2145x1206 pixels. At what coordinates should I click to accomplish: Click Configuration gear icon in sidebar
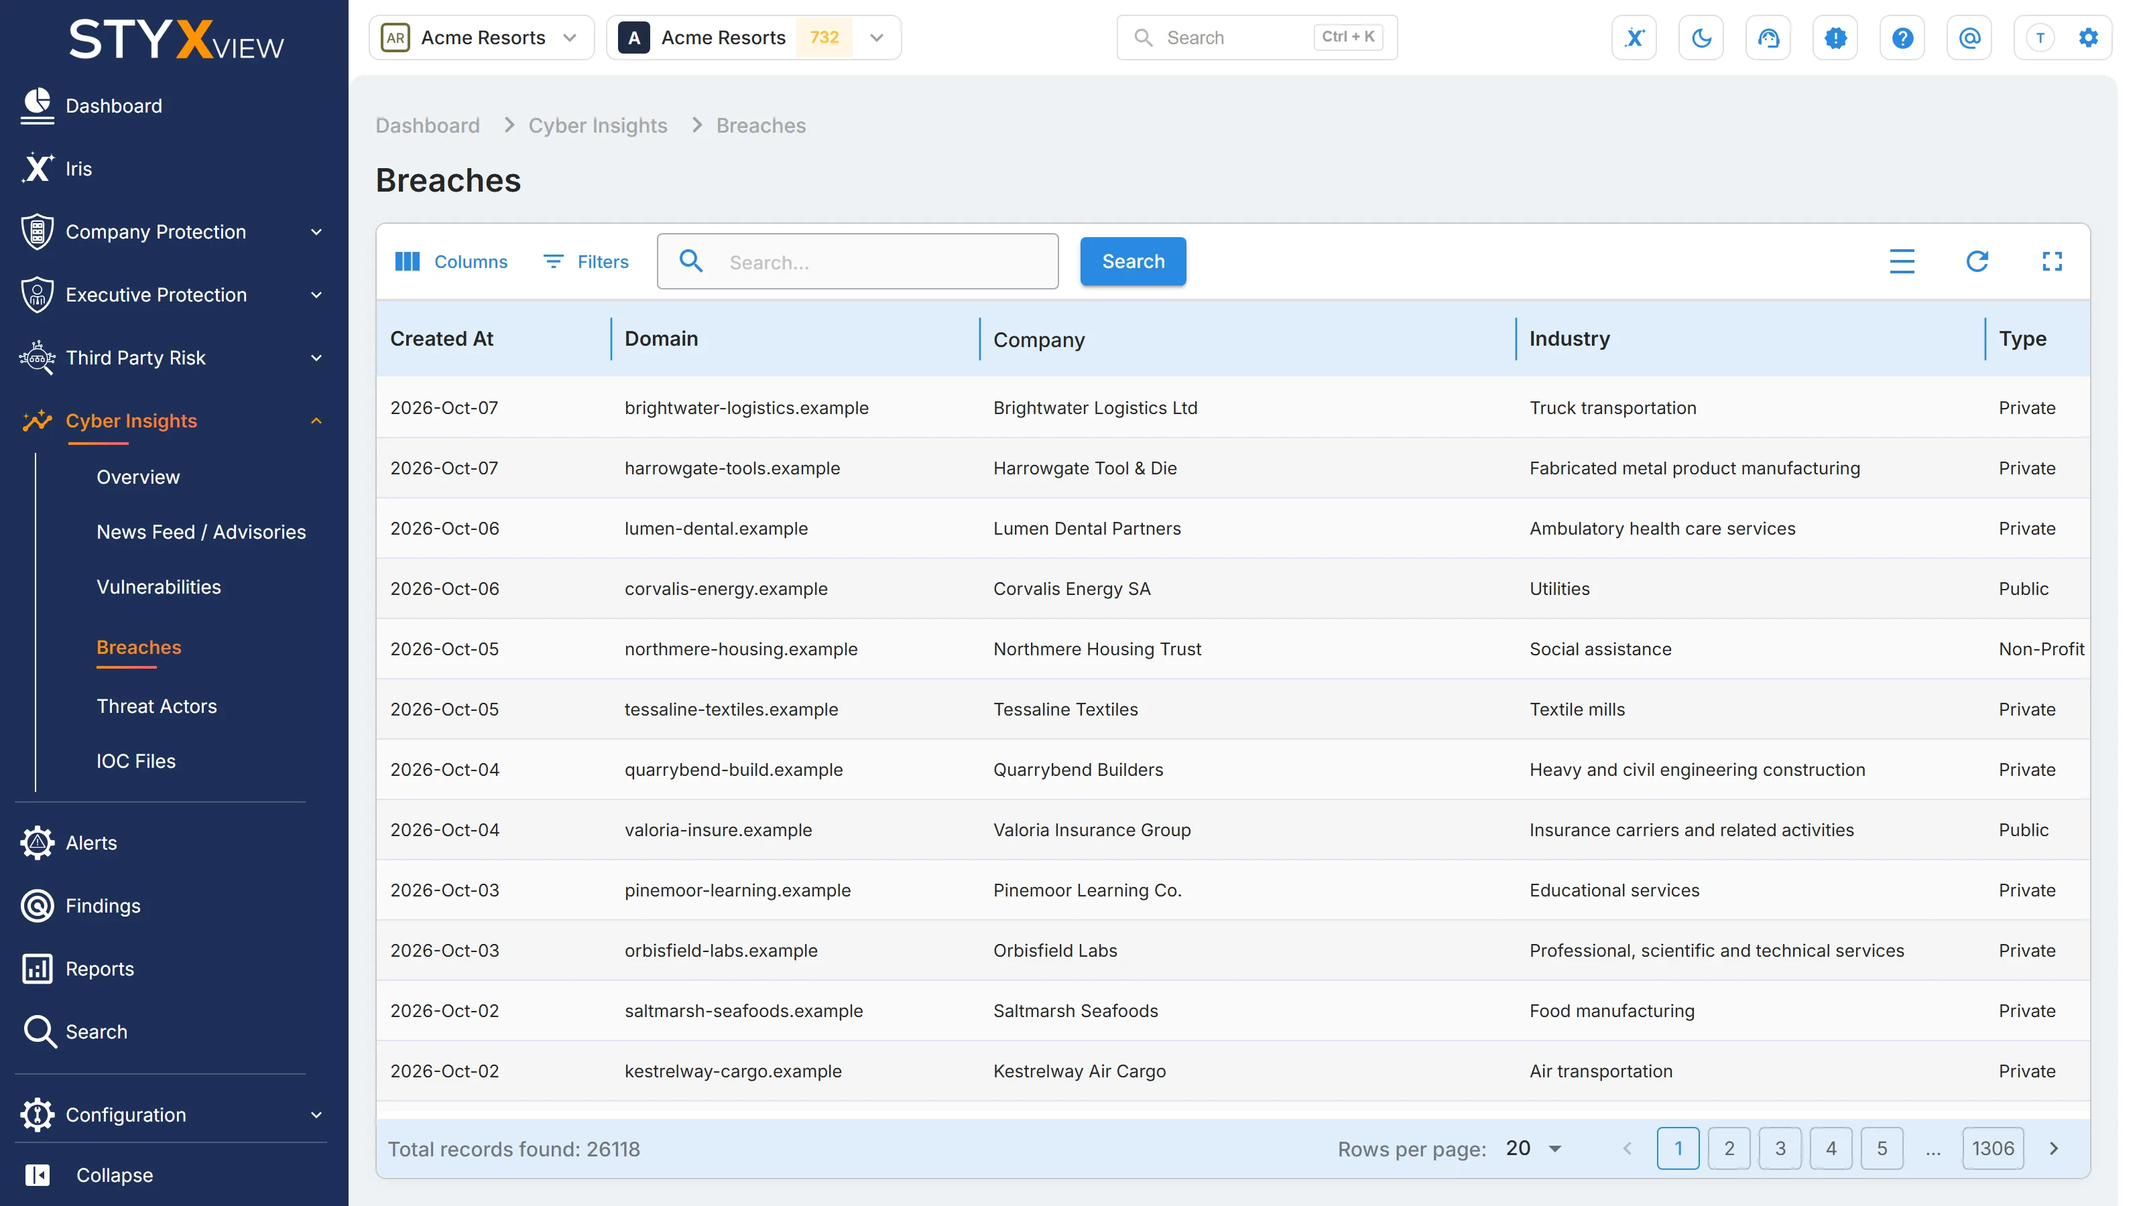37,1114
